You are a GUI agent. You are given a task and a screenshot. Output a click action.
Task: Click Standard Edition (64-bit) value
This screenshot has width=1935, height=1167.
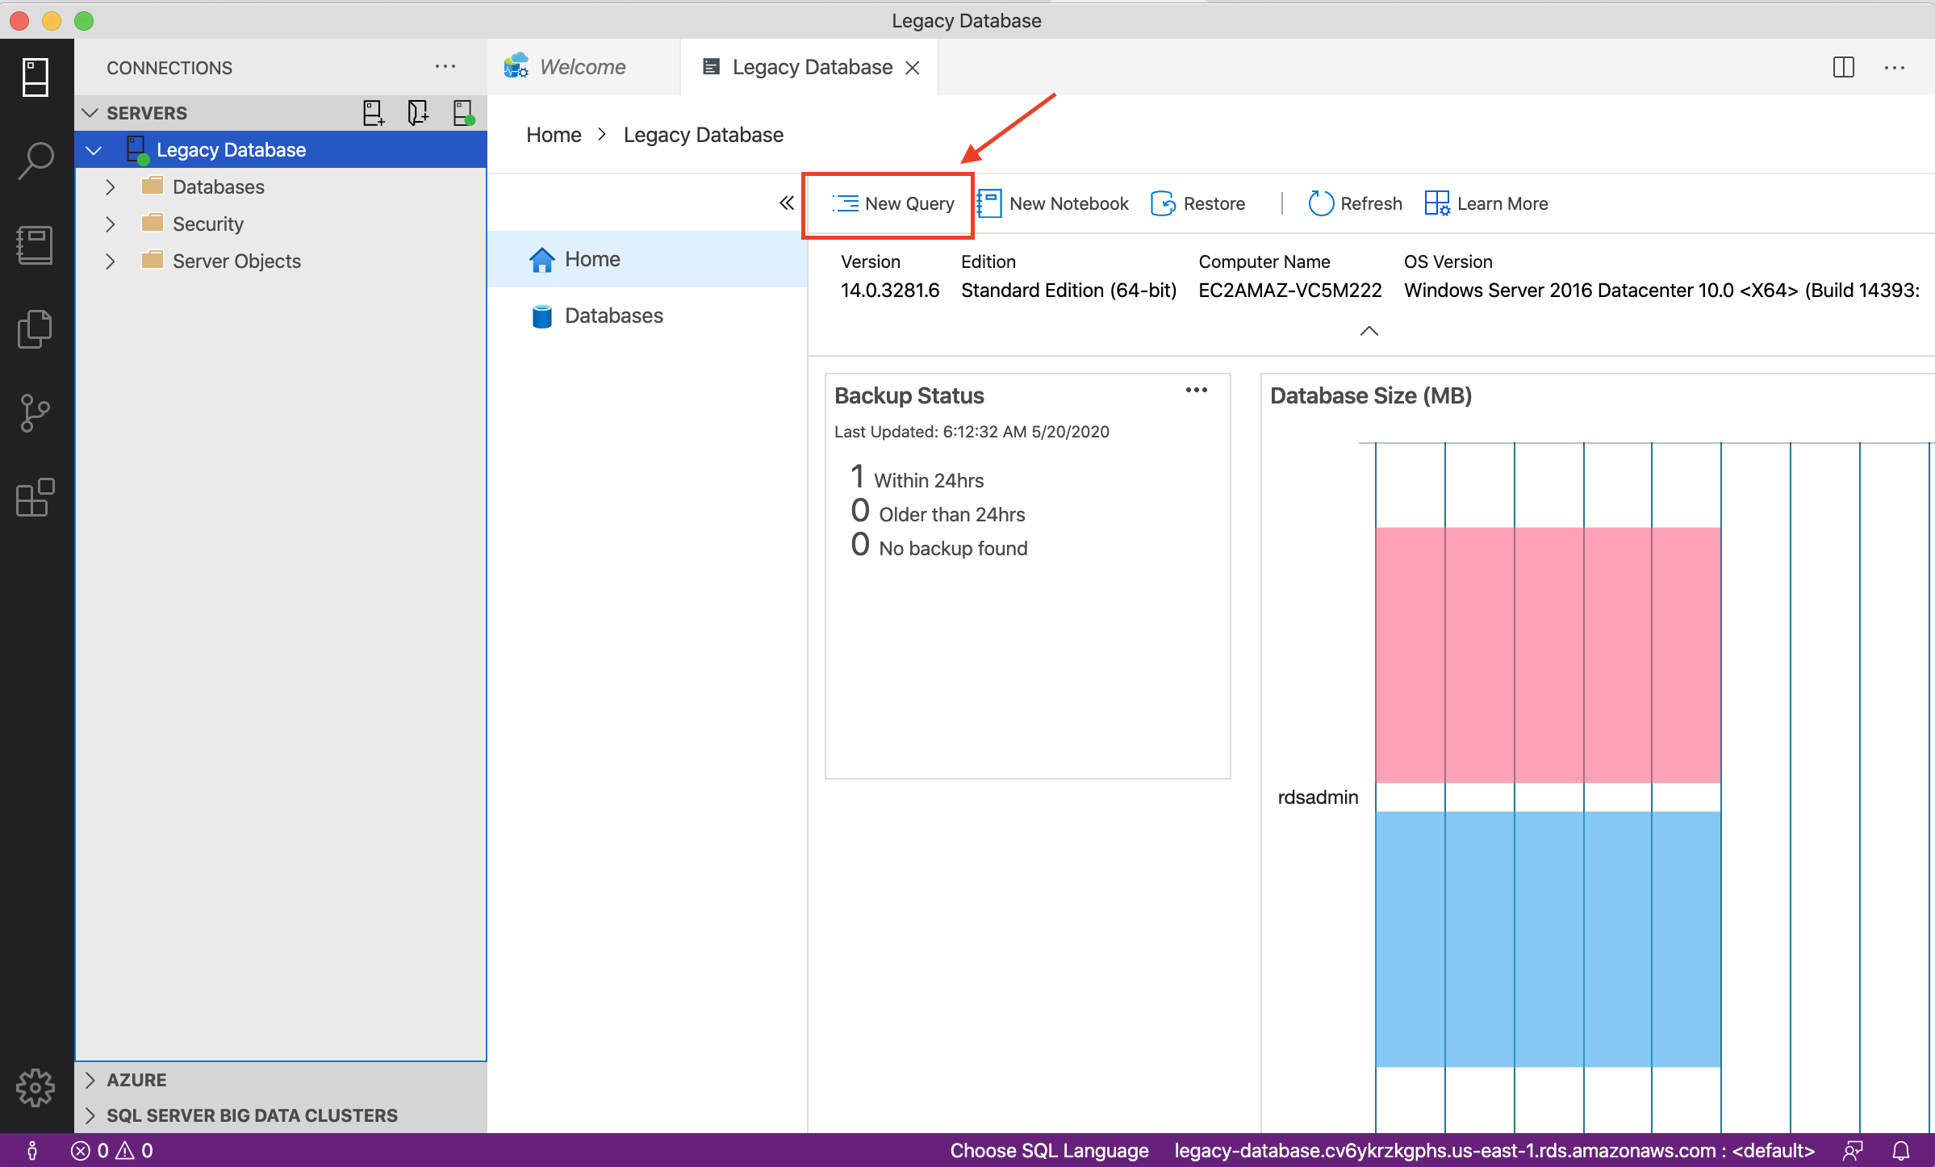click(x=1068, y=291)
